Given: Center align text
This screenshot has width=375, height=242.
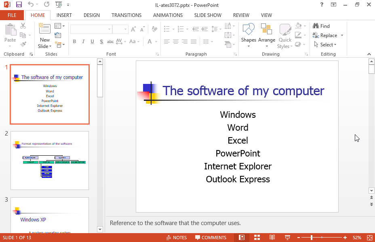Looking at the screenshot, I should pyautogui.click(x=175, y=42).
